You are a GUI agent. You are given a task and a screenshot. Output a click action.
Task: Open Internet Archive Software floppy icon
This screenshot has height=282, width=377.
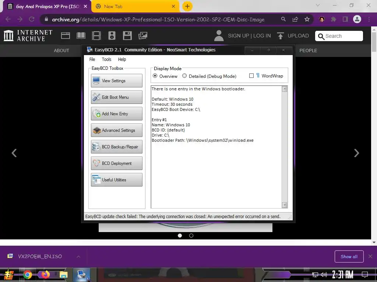127,36
